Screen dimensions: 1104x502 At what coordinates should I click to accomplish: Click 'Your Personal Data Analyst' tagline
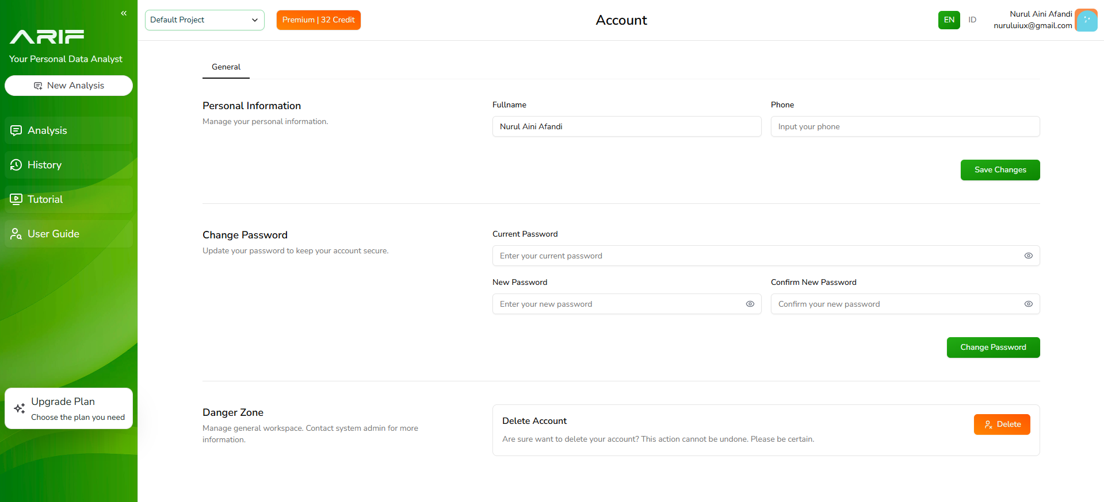[x=66, y=59]
